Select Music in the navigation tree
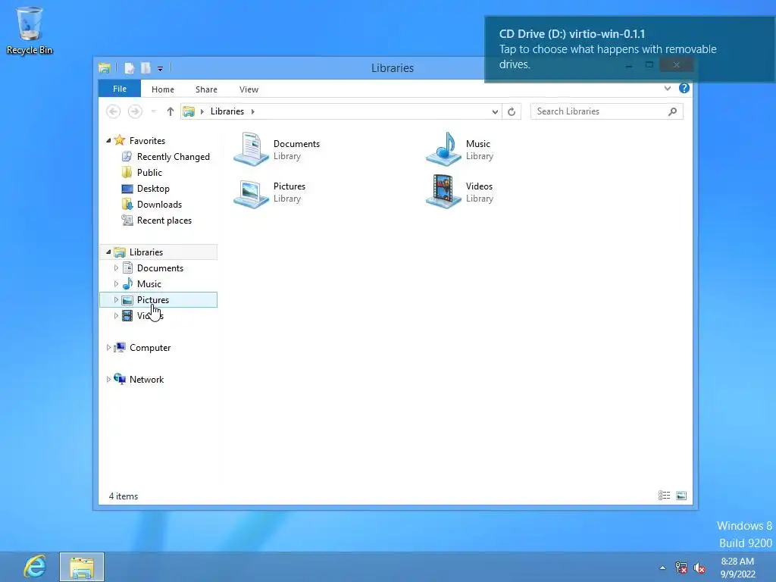The height and width of the screenshot is (582, 776). point(149,283)
